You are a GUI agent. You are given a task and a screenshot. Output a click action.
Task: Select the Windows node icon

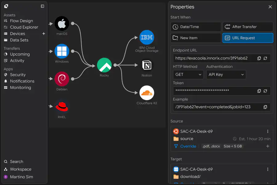[x=62, y=51]
